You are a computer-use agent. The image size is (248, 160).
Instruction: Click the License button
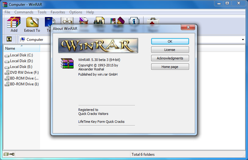click(170, 50)
